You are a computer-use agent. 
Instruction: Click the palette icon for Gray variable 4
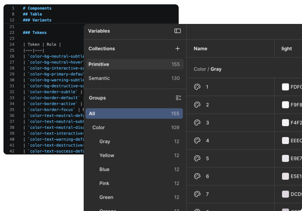197,141
